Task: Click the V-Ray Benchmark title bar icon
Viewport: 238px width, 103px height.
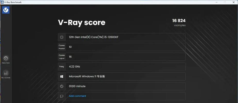Action: pos(2,2)
